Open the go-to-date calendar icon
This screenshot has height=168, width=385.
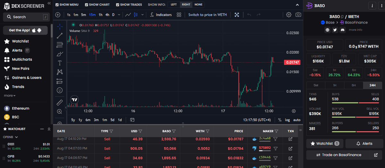[132, 120]
